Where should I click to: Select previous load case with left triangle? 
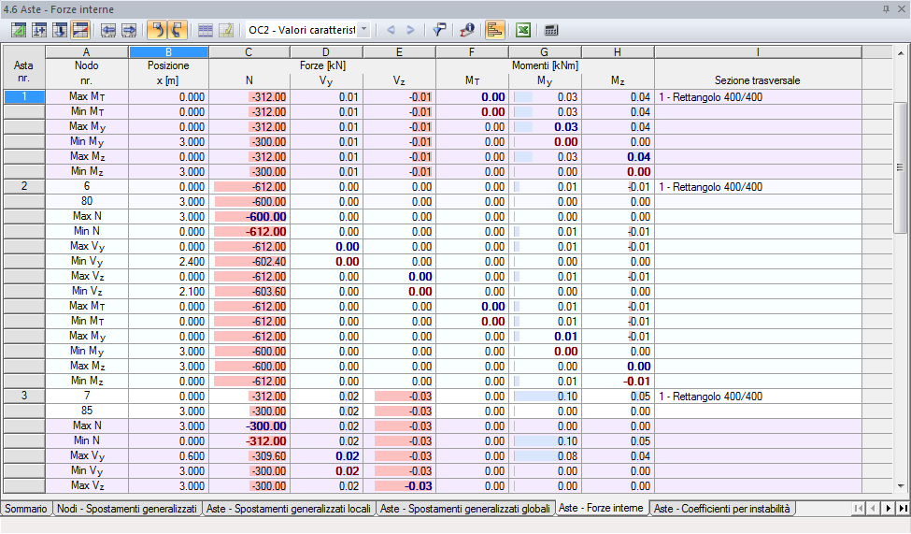pyautogui.click(x=391, y=30)
